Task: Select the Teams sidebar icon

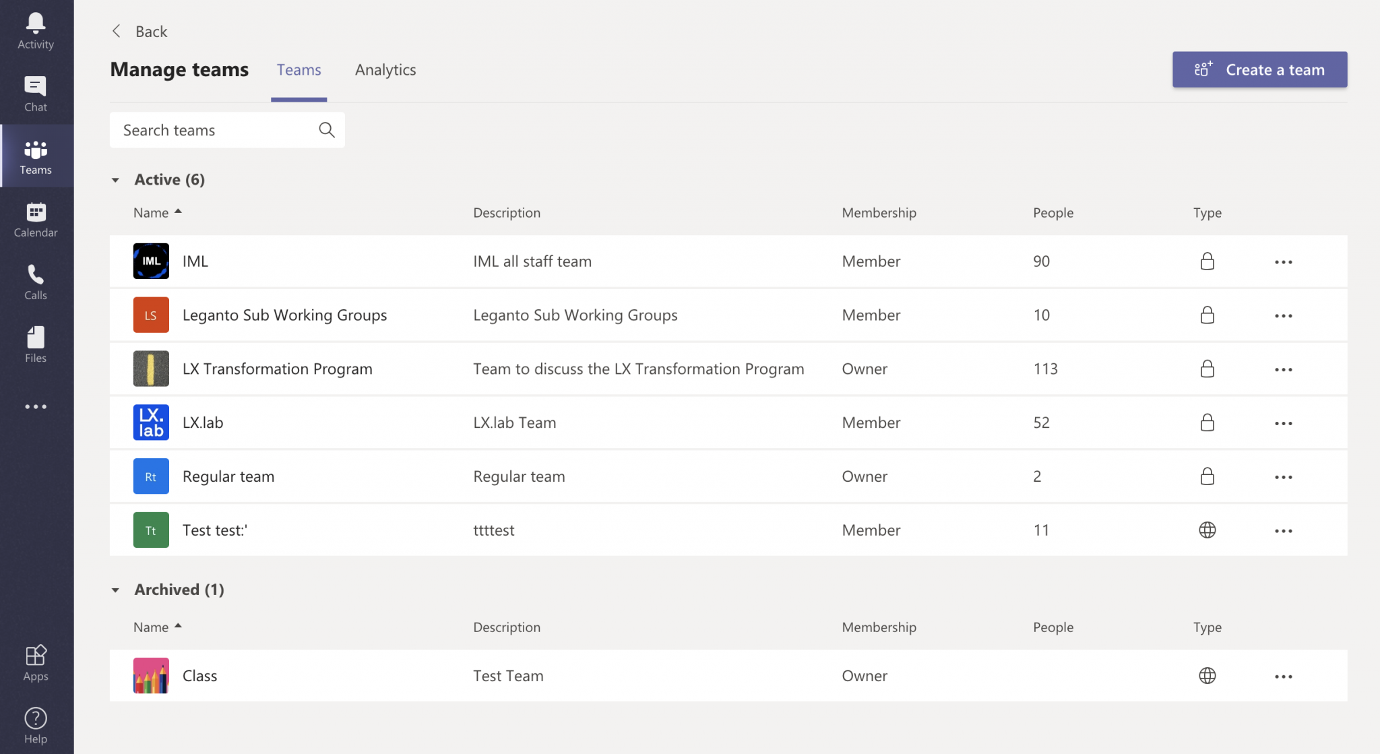Action: pyautogui.click(x=36, y=156)
